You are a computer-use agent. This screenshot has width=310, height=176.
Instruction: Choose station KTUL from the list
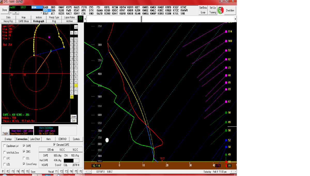pos(176,13)
